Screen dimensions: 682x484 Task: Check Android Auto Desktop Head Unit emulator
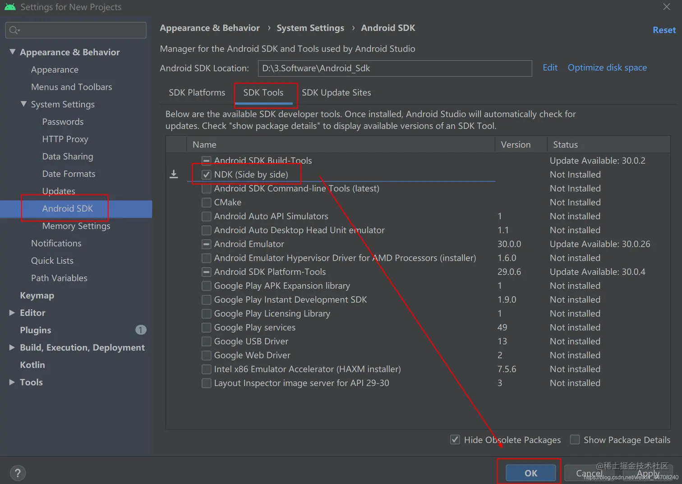coord(206,230)
